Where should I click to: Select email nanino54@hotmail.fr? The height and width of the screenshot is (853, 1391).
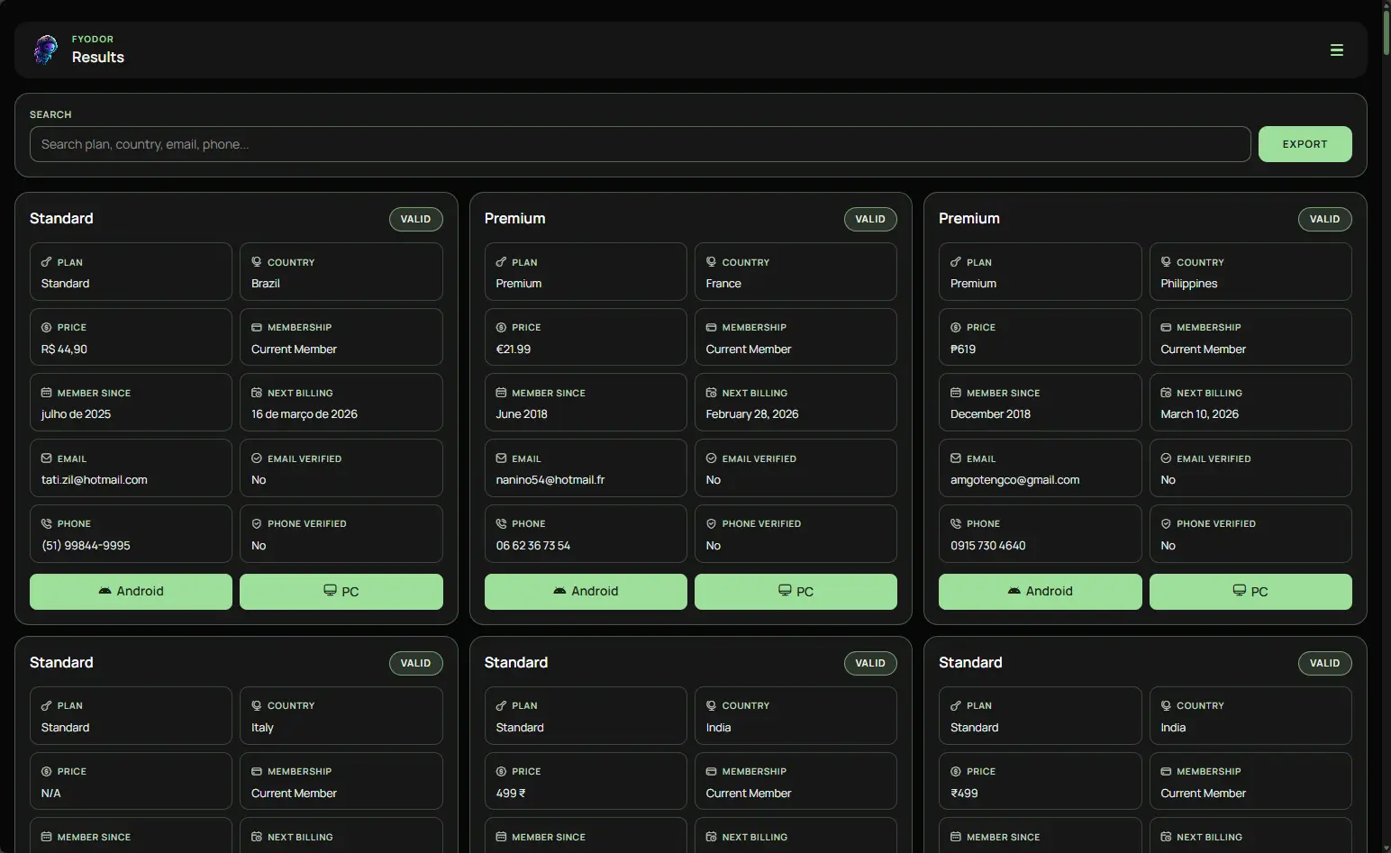click(550, 480)
